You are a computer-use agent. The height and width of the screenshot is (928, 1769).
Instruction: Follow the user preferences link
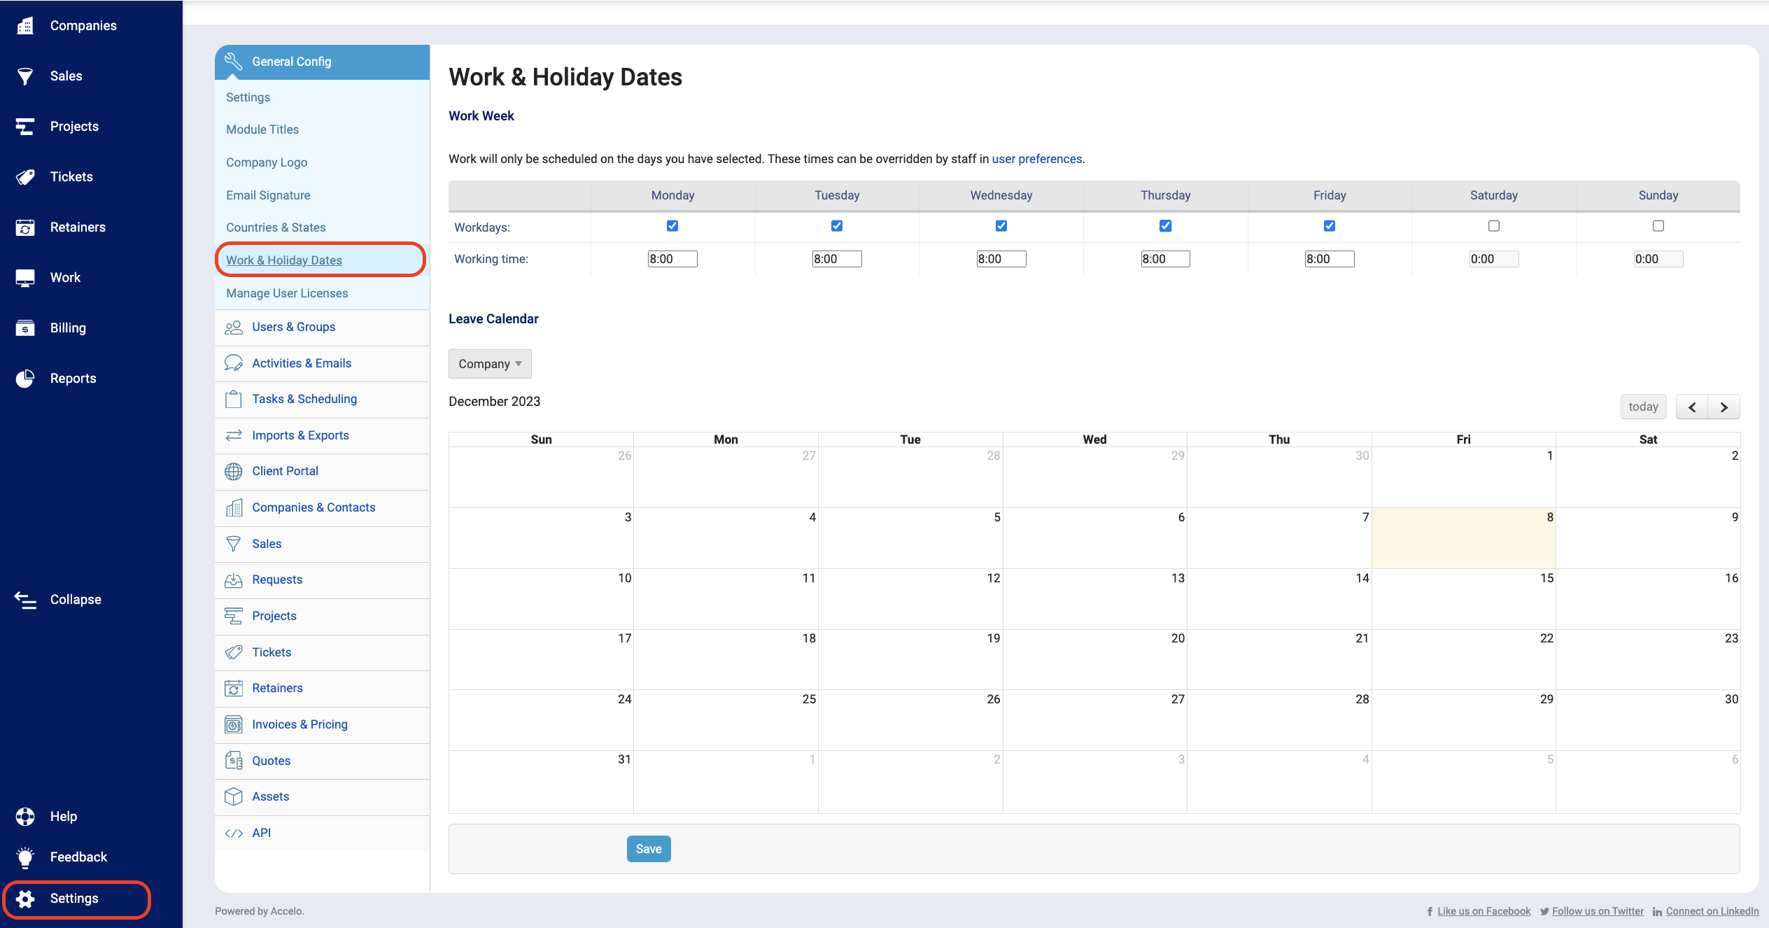coord(1037,159)
